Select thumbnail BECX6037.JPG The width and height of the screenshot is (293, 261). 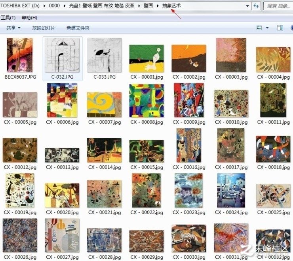coord(20,55)
